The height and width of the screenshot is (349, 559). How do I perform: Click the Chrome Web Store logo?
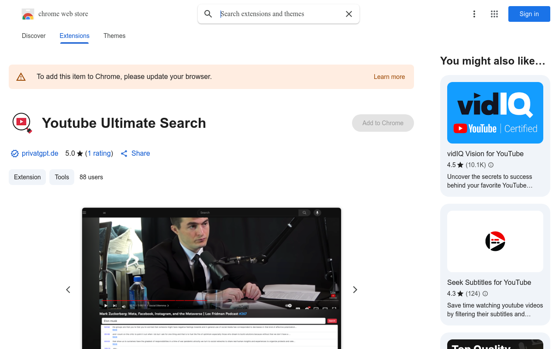coord(28,14)
